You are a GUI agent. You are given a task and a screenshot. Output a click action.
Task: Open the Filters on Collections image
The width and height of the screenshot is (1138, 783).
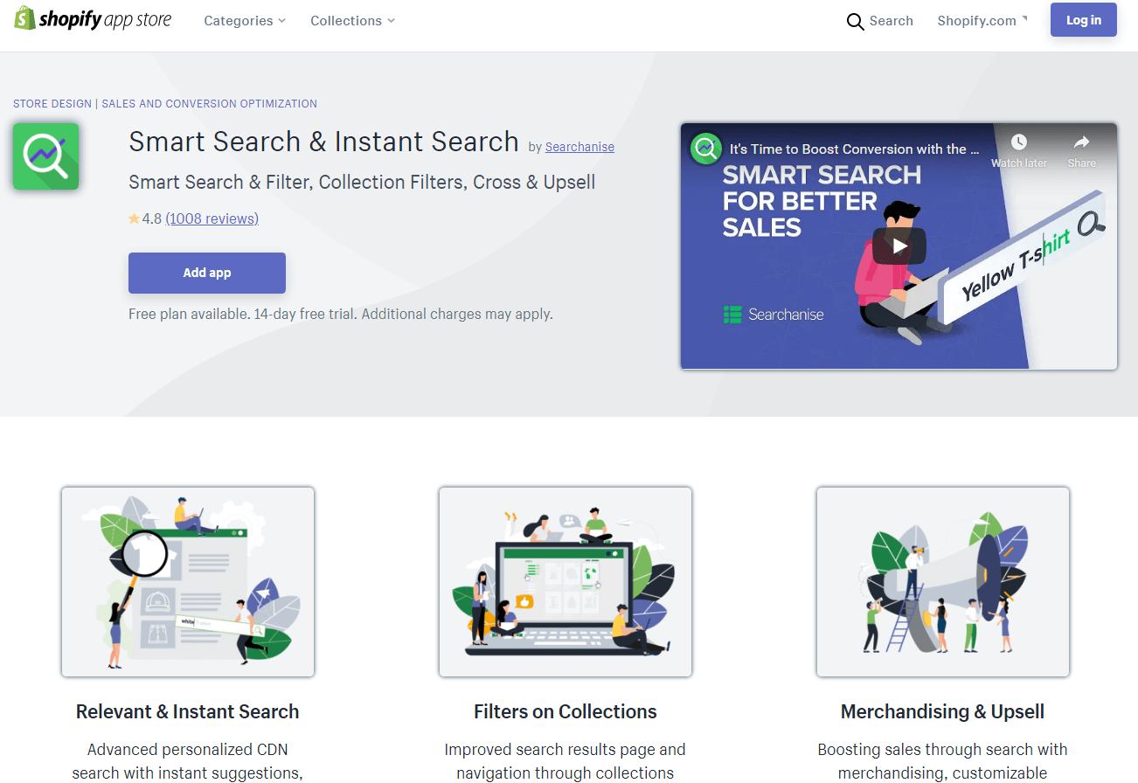(x=566, y=582)
